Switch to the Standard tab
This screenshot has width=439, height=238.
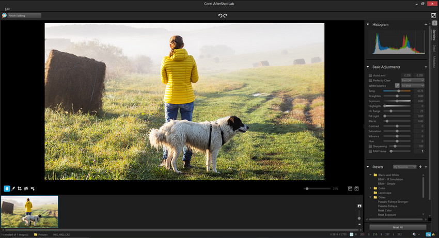[x=434, y=35]
